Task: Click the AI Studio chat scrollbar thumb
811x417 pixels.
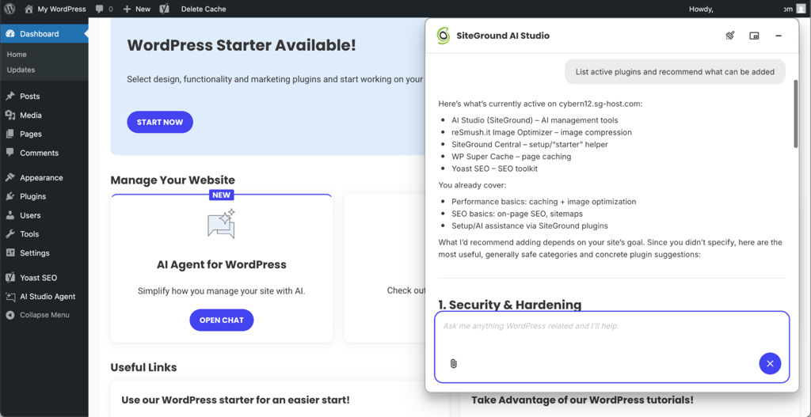Action: (796, 114)
